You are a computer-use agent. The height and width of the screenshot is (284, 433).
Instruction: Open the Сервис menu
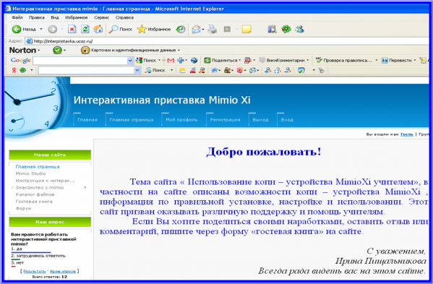pyautogui.click(x=102, y=17)
